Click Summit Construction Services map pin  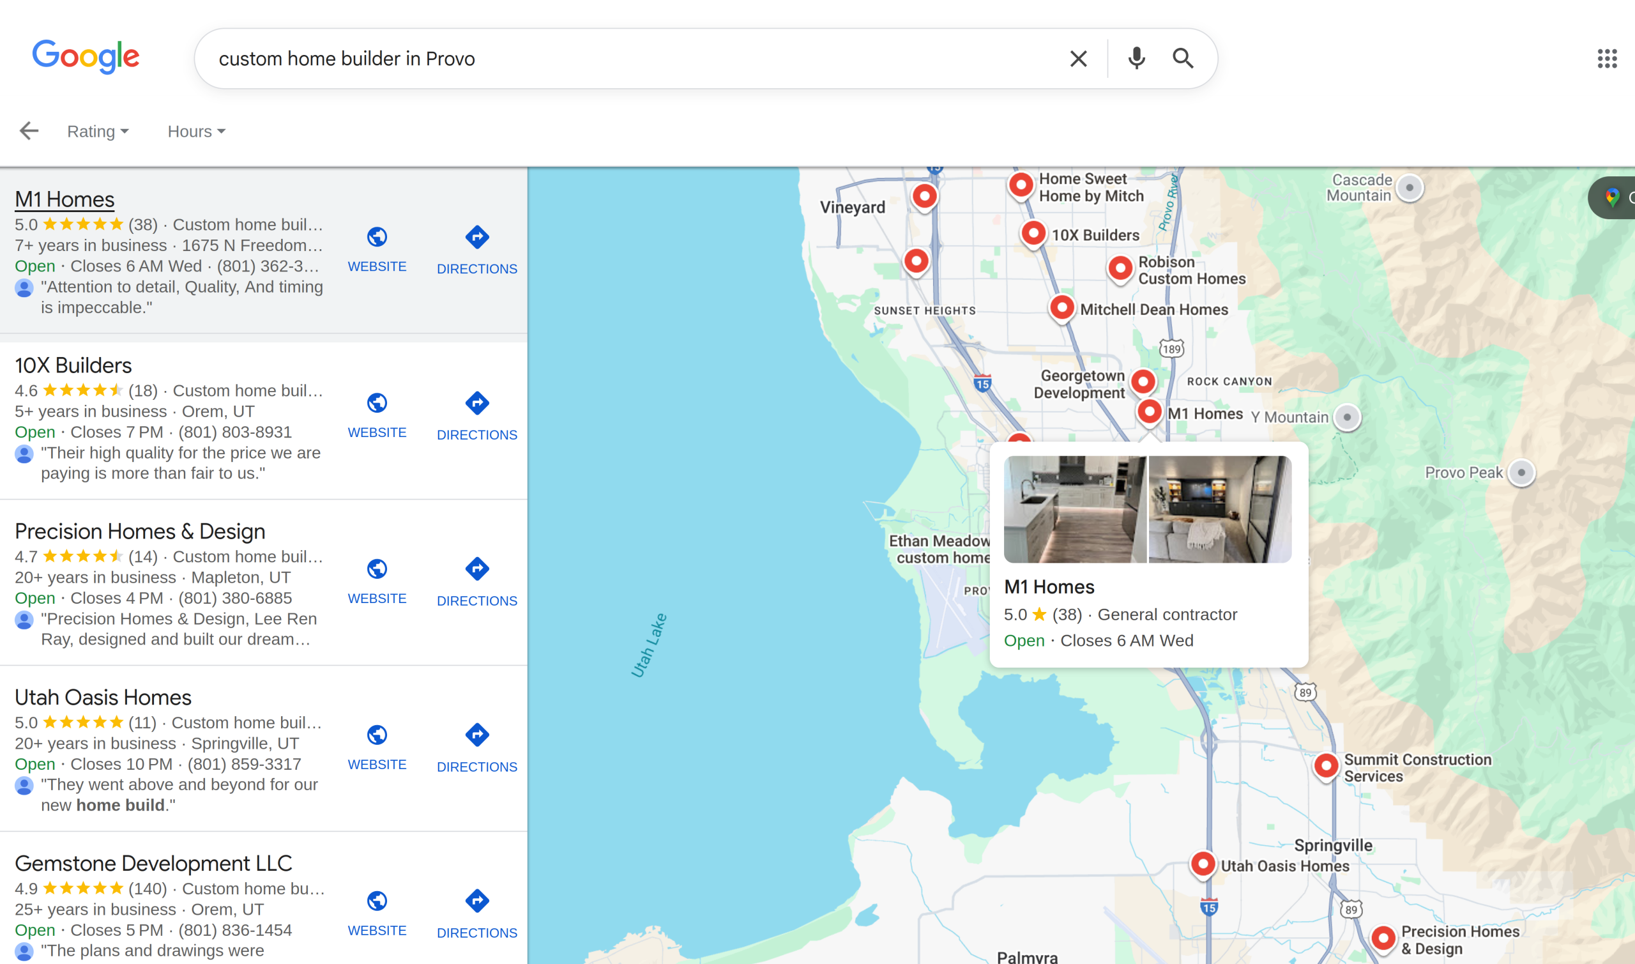pos(1326,765)
